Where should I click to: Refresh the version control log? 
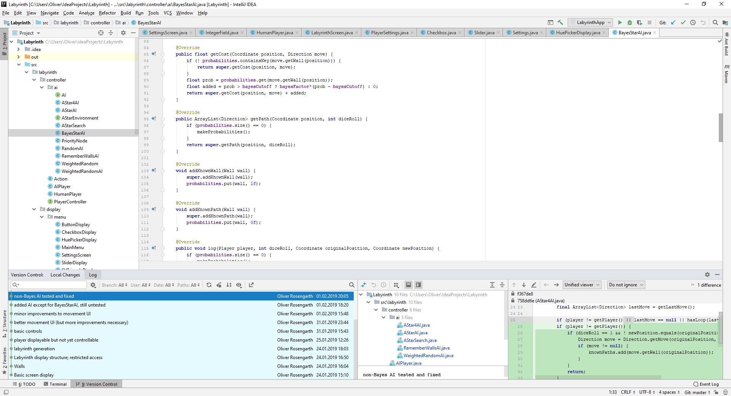point(209,285)
